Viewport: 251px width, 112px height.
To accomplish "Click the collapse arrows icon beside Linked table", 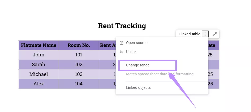I will 215,34.
